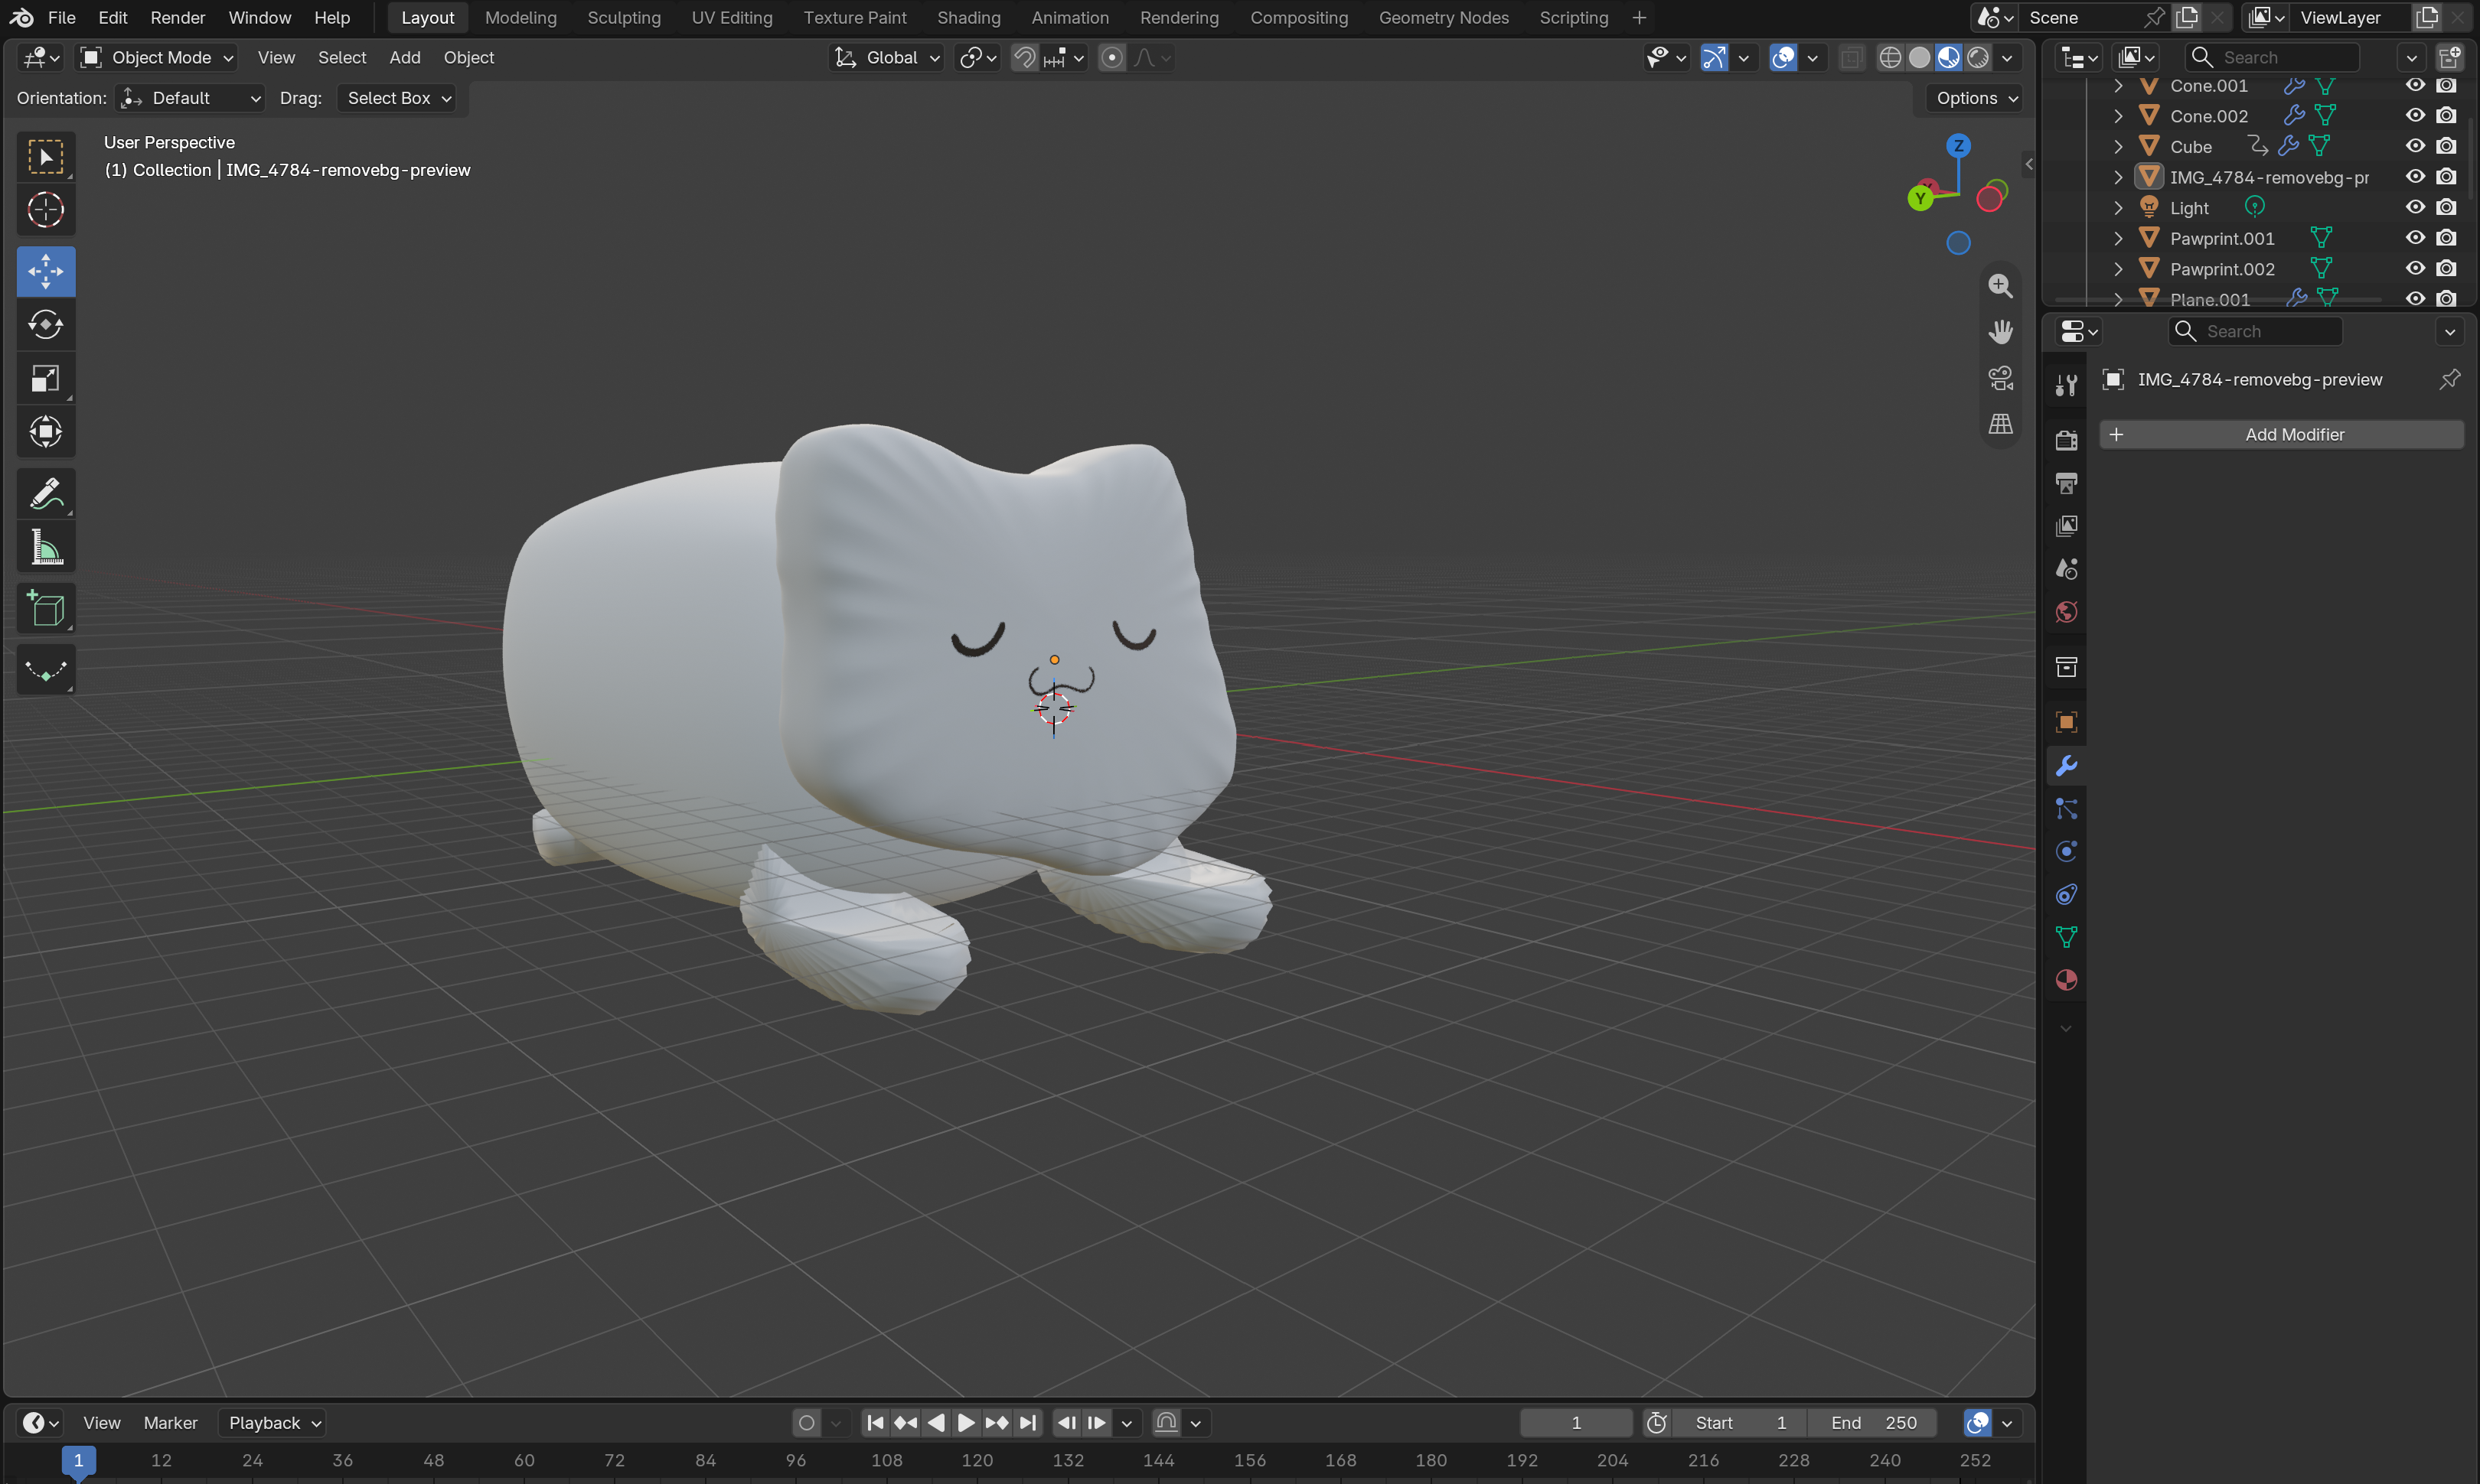Click the Add Modifier button
Viewport: 2480px width, 1484px height.
(2281, 434)
